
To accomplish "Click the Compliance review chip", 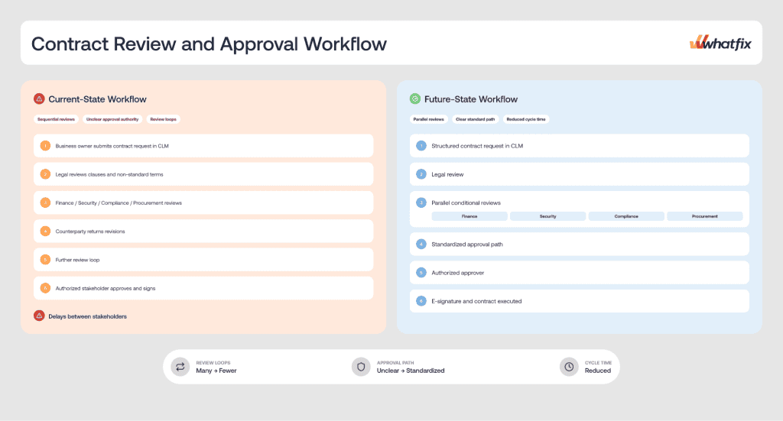I will 626,216.
